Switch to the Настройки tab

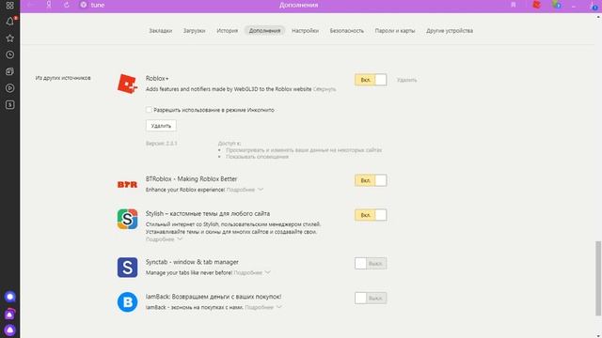point(305,31)
